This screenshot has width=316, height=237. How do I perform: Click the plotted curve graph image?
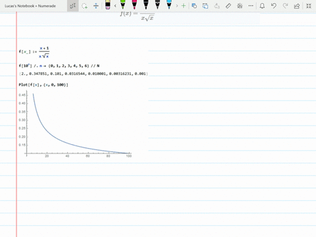pyautogui.click(x=75, y=124)
